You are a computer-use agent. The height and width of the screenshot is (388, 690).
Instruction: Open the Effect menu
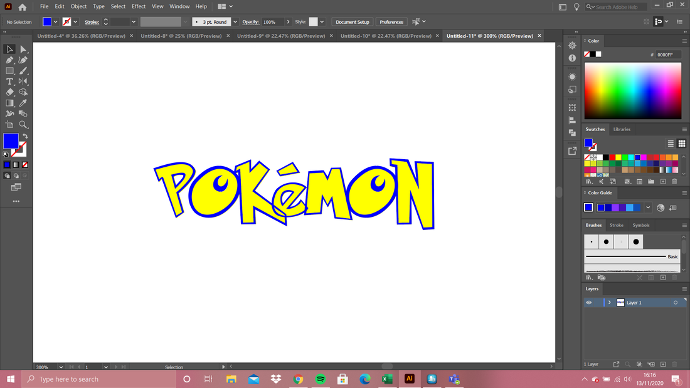click(x=139, y=7)
